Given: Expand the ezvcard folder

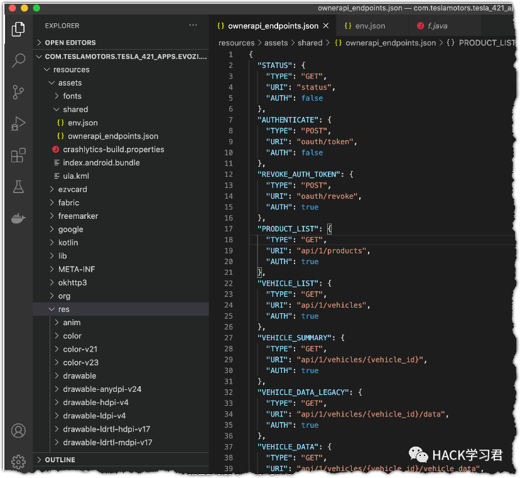Looking at the screenshot, I should (51, 189).
